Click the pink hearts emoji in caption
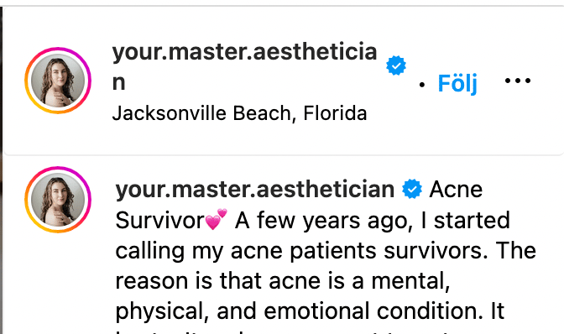The width and height of the screenshot is (564, 334). (217, 219)
